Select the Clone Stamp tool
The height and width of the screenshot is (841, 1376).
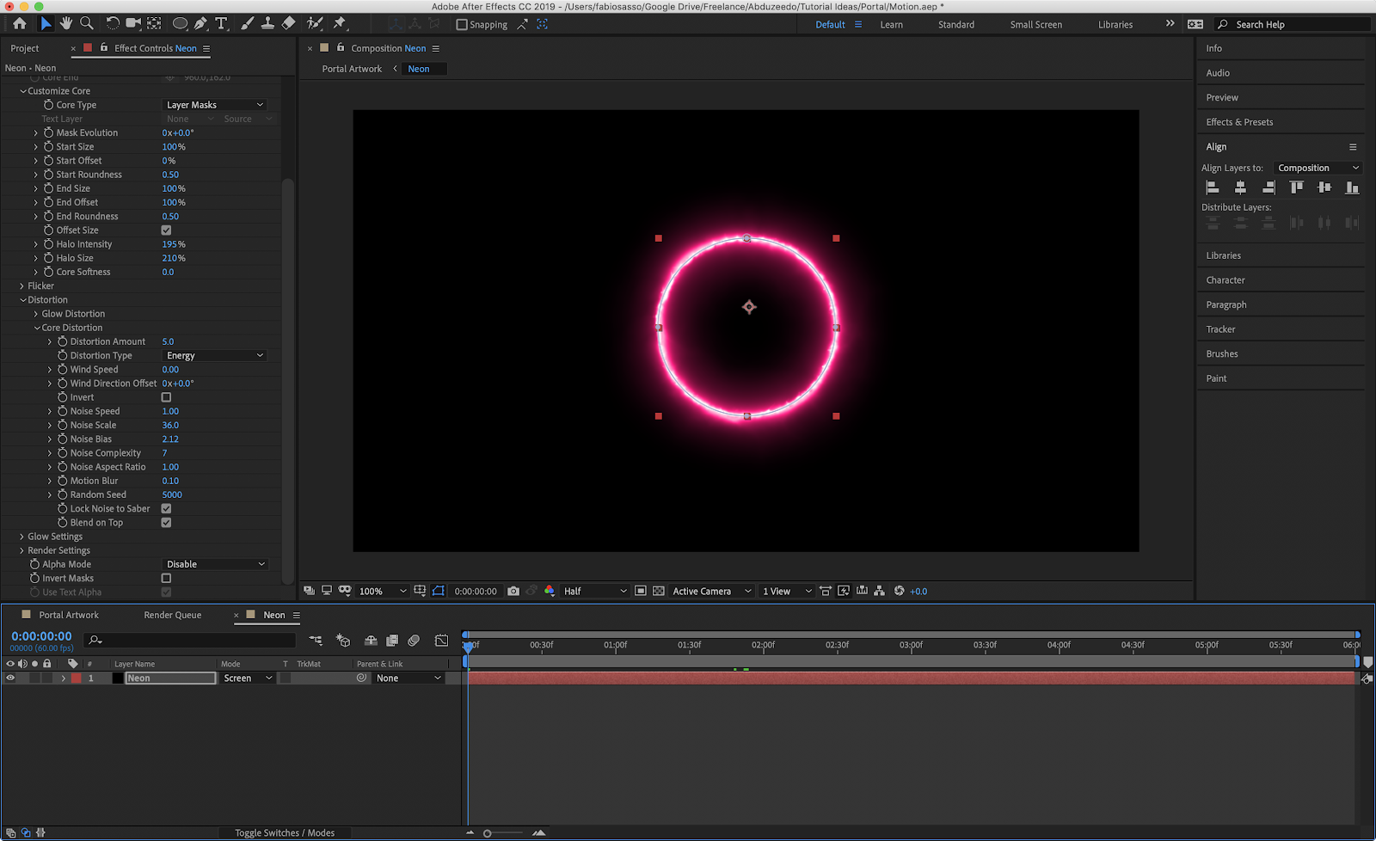[x=267, y=24]
